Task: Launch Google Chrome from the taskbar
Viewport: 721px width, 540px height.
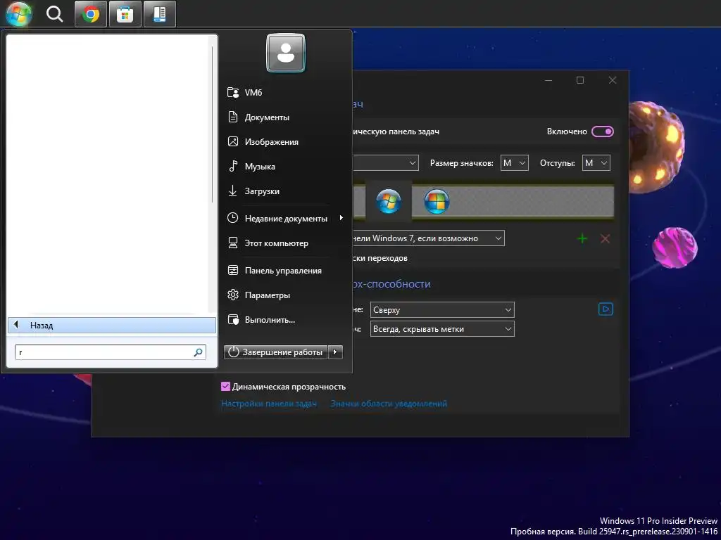Action: pyautogui.click(x=91, y=14)
